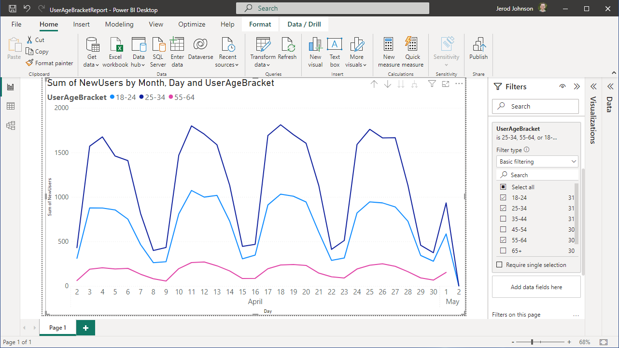Switch to the View tab
Image resolution: width=619 pixels, height=348 pixels.
pyautogui.click(x=156, y=24)
